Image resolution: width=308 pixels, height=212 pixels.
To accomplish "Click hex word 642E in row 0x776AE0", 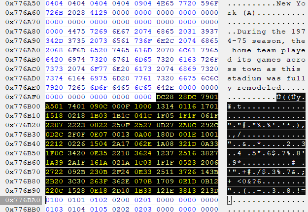I will (165, 88).
